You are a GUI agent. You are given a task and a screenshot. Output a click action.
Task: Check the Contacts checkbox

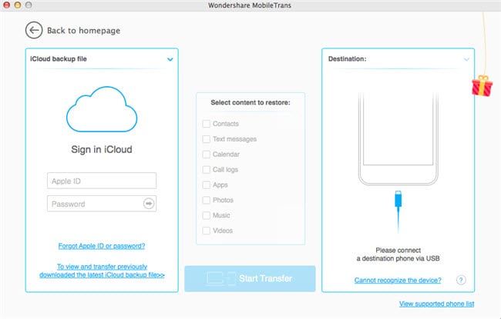coord(207,124)
